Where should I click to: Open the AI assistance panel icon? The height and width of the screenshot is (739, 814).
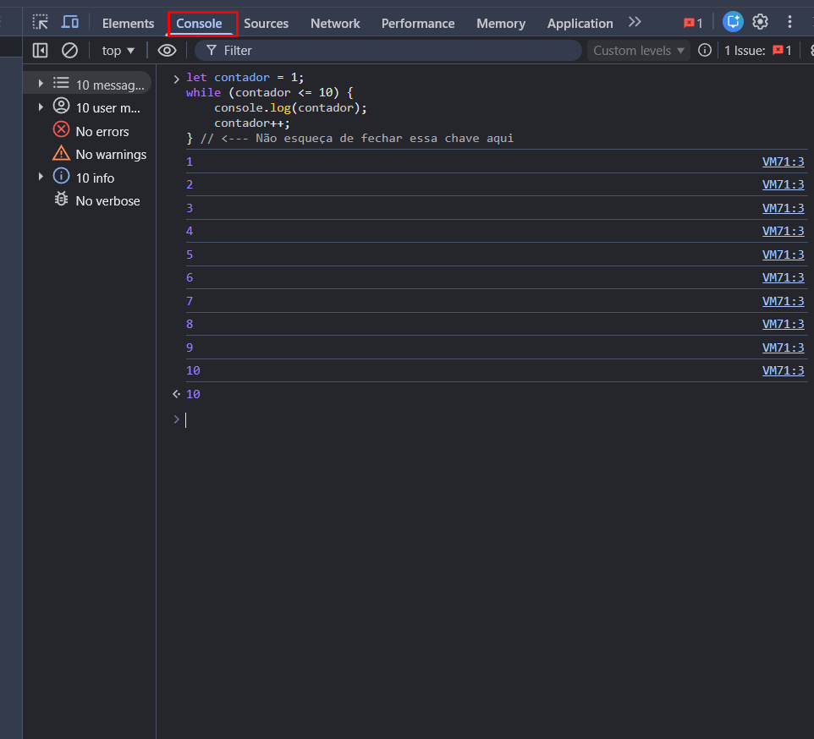click(733, 23)
